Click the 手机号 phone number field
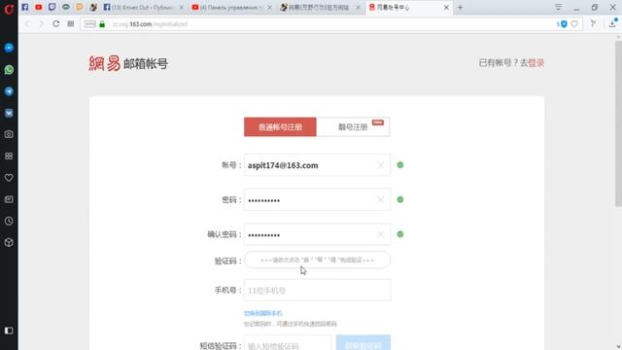Viewport: 622px width, 350px height. click(318, 290)
